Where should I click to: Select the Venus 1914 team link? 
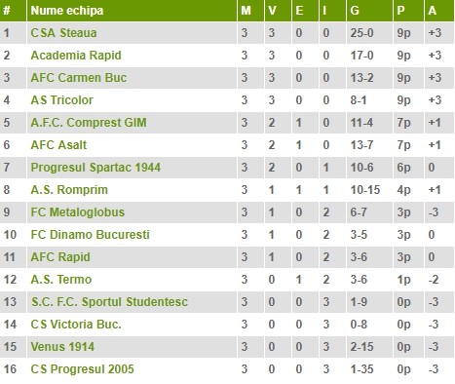62,347
